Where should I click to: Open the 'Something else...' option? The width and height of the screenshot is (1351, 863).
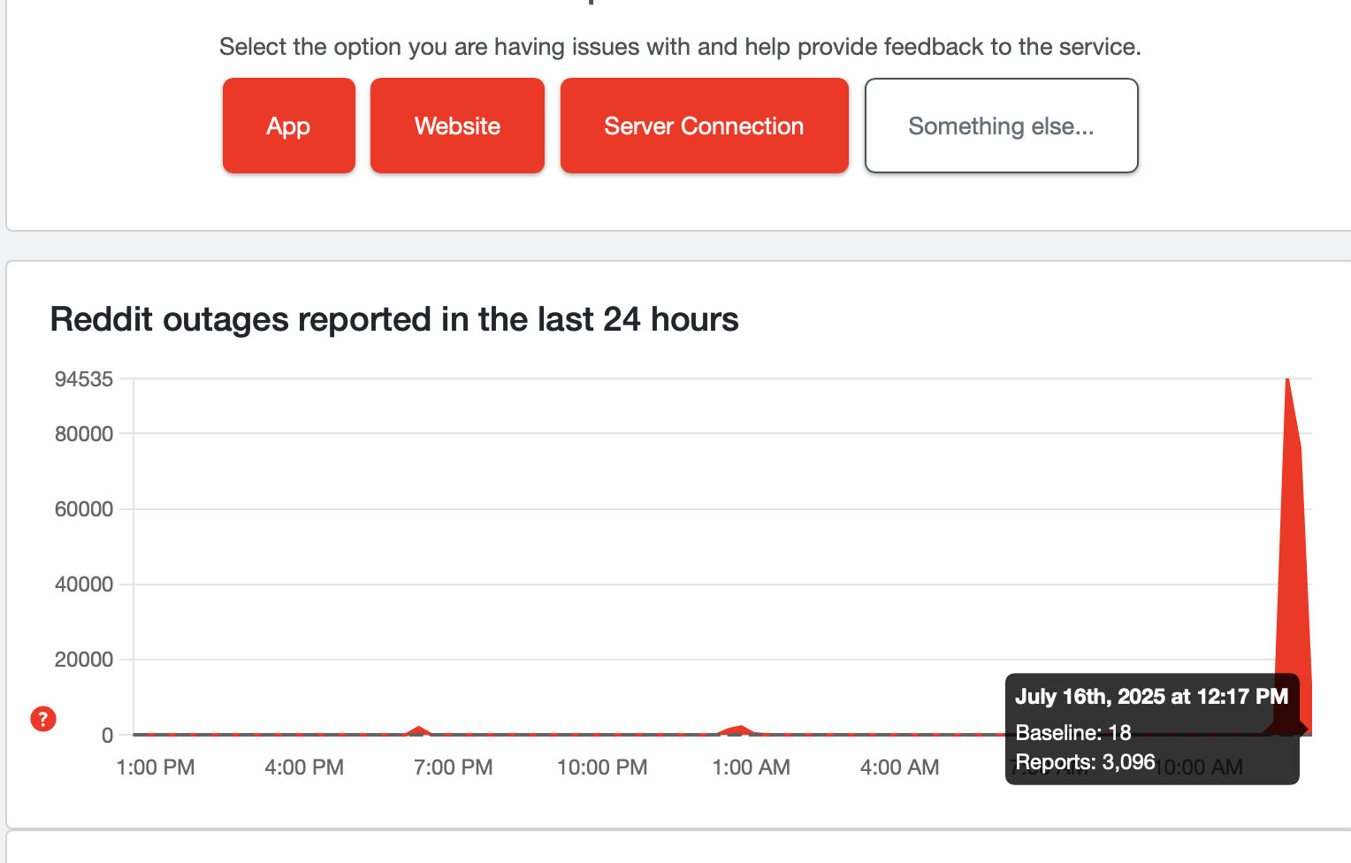coord(1001,126)
